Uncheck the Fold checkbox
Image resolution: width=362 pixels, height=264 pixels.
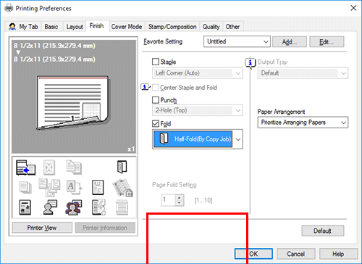(156, 123)
